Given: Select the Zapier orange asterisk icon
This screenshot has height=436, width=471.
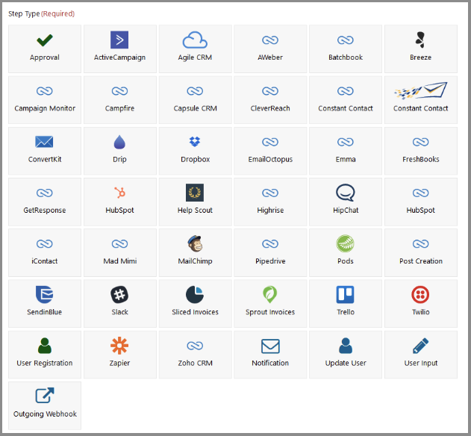Looking at the screenshot, I should [119, 346].
